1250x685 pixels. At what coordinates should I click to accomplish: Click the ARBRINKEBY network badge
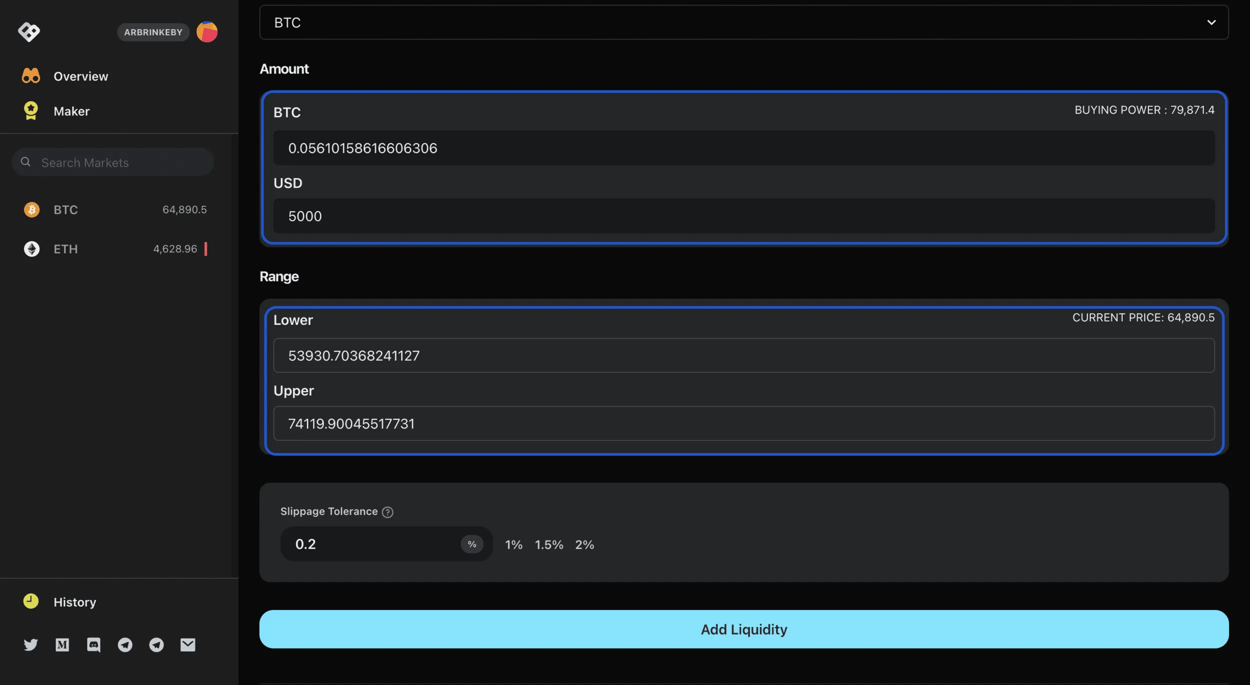click(x=153, y=32)
